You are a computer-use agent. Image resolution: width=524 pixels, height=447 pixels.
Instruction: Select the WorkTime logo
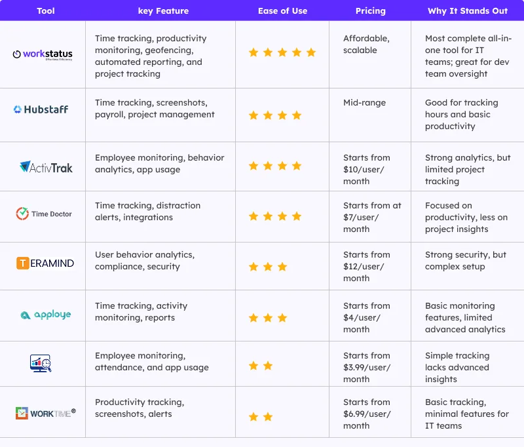45,413
